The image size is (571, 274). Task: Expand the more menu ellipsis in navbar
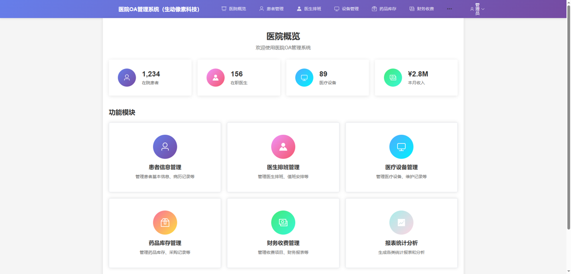point(449,9)
